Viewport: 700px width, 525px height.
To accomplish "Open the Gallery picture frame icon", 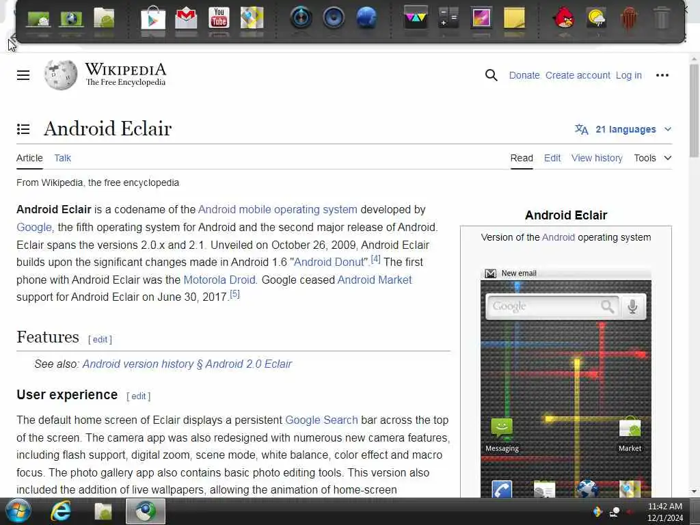I will [x=481, y=18].
